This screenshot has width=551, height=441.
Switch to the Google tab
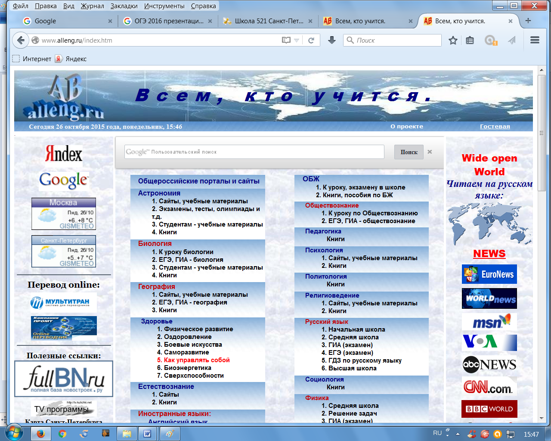(67, 21)
